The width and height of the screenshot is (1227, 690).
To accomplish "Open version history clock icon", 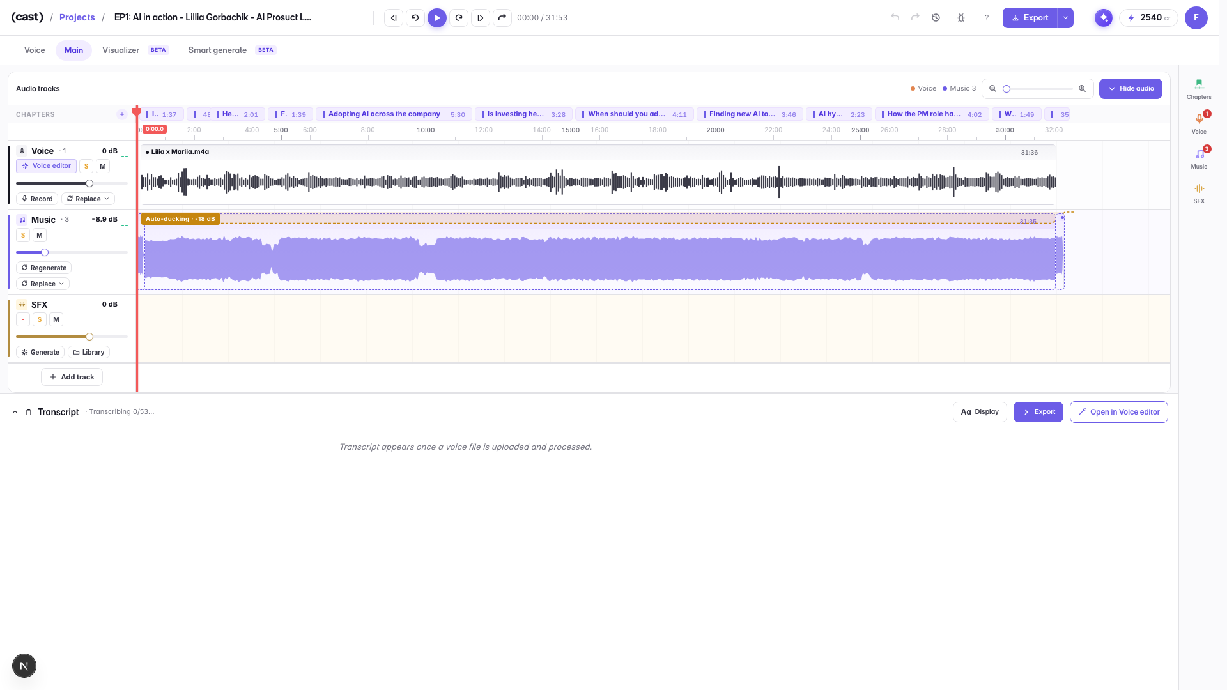I will (x=936, y=18).
